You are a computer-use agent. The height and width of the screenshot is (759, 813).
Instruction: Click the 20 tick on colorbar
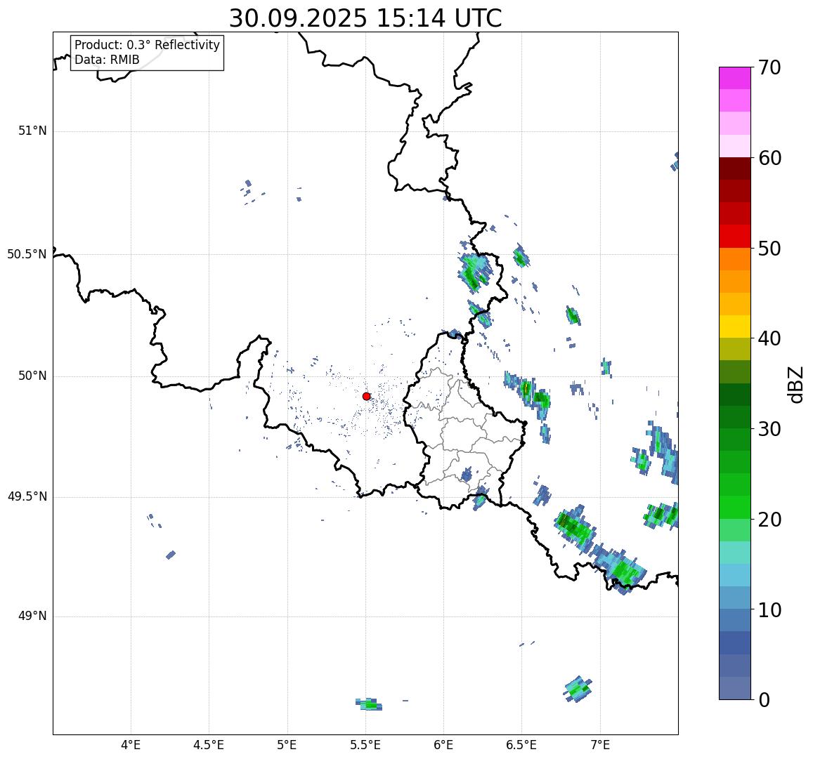coord(769,520)
